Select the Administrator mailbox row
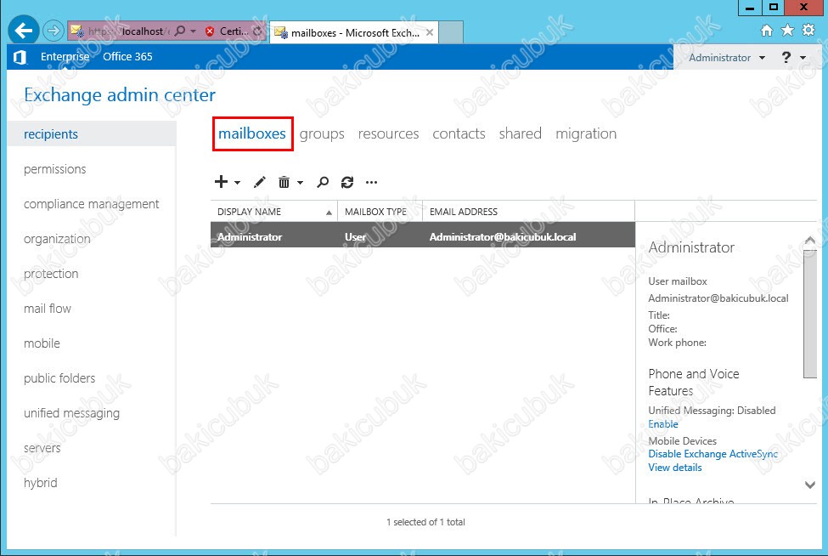This screenshot has height=556, width=828. (422, 235)
